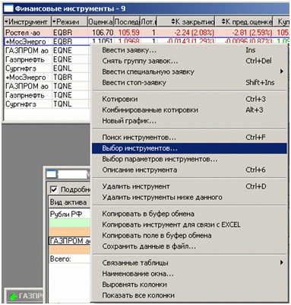Choose Показать все колонки
Image resolution: width=291 pixels, height=305 pixels.
tap(189, 295)
